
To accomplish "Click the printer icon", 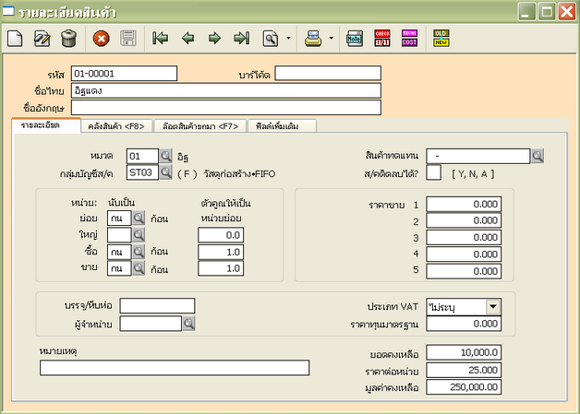I will (x=313, y=39).
